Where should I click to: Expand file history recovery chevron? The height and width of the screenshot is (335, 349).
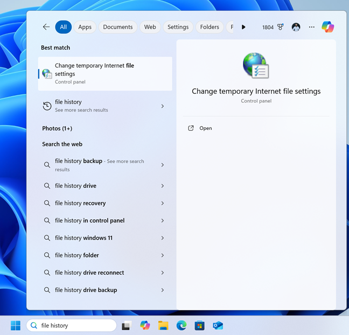coord(163,203)
